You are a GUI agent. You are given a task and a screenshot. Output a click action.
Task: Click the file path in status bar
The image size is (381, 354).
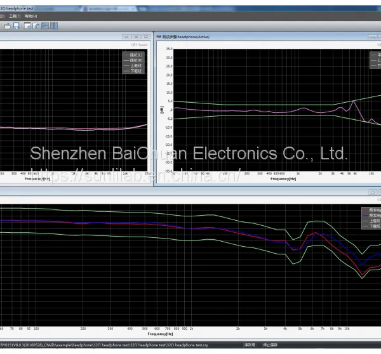point(104,345)
